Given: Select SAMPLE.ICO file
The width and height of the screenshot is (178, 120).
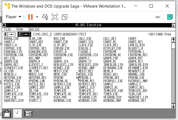Looking at the screenshot, I should [87, 87].
